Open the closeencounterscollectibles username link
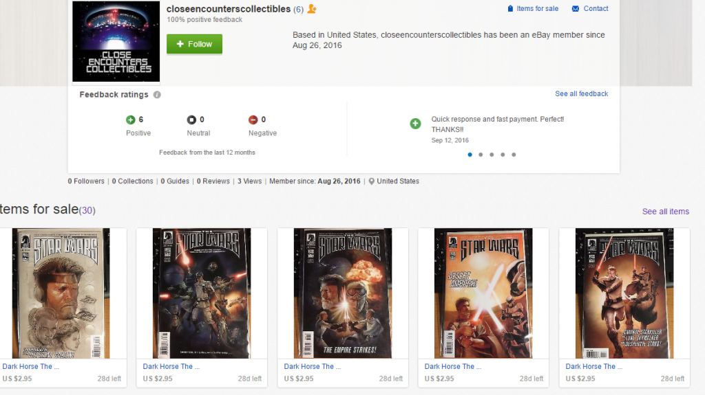Image resolution: width=705 pixels, height=395 pixels. pyautogui.click(x=229, y=9)
